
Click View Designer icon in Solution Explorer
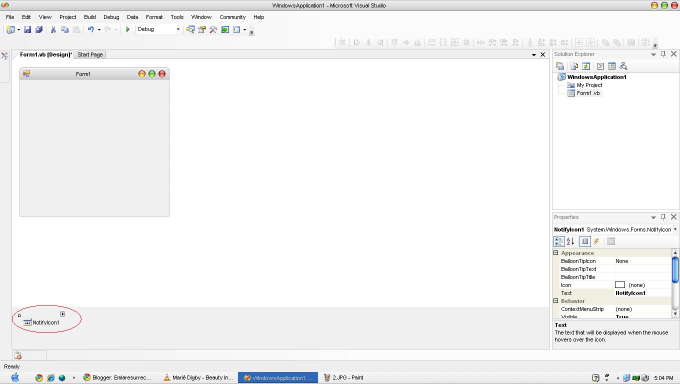click(611, 66)
